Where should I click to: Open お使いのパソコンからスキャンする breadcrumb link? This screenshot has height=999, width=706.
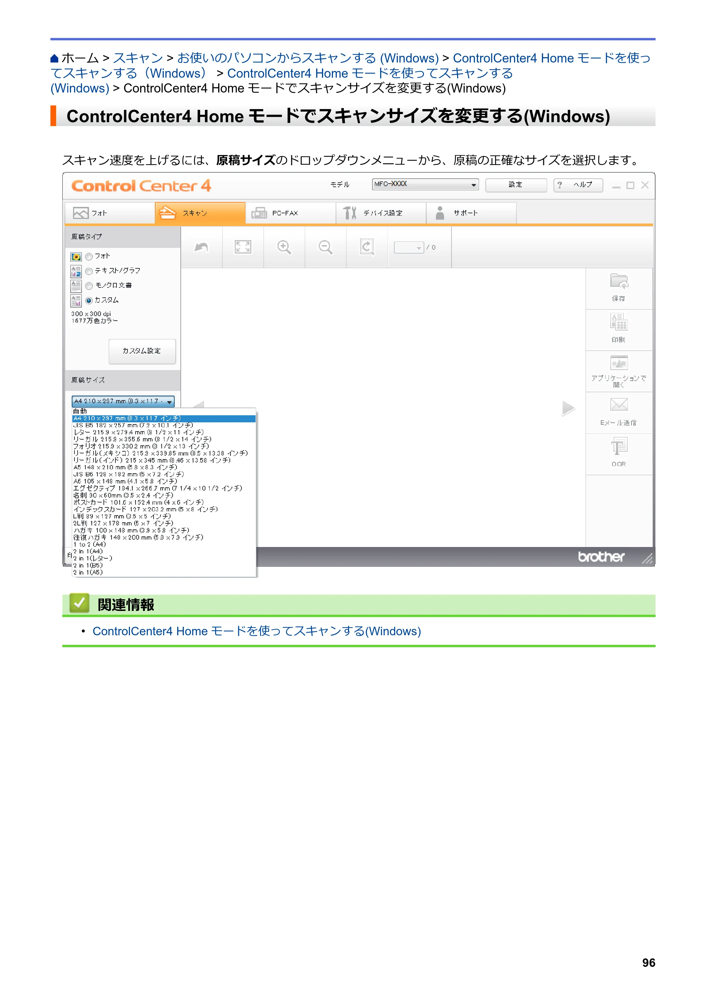point(308,58)
